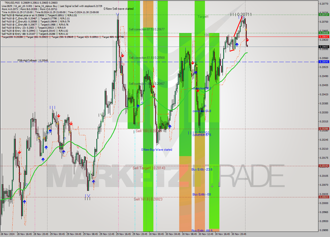Click the '30 Nov 20:45' time label

coord(239,234)
